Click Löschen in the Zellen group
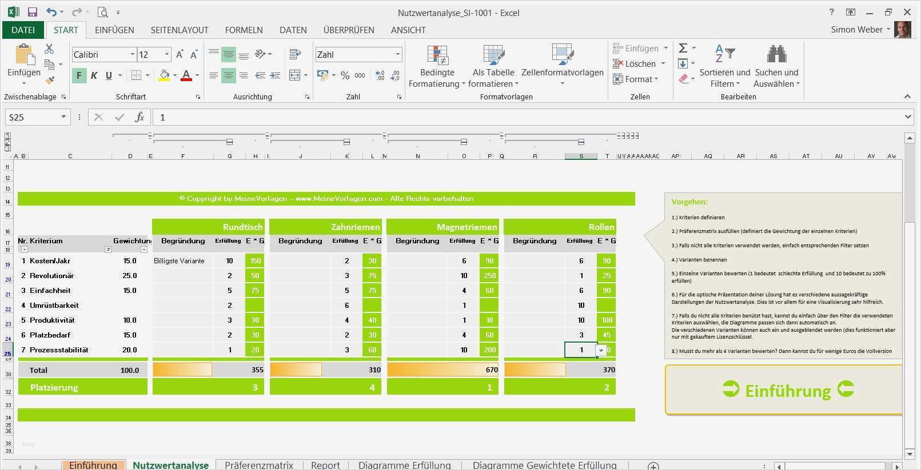Screen dimensions: 921x470 pos(640,63)
